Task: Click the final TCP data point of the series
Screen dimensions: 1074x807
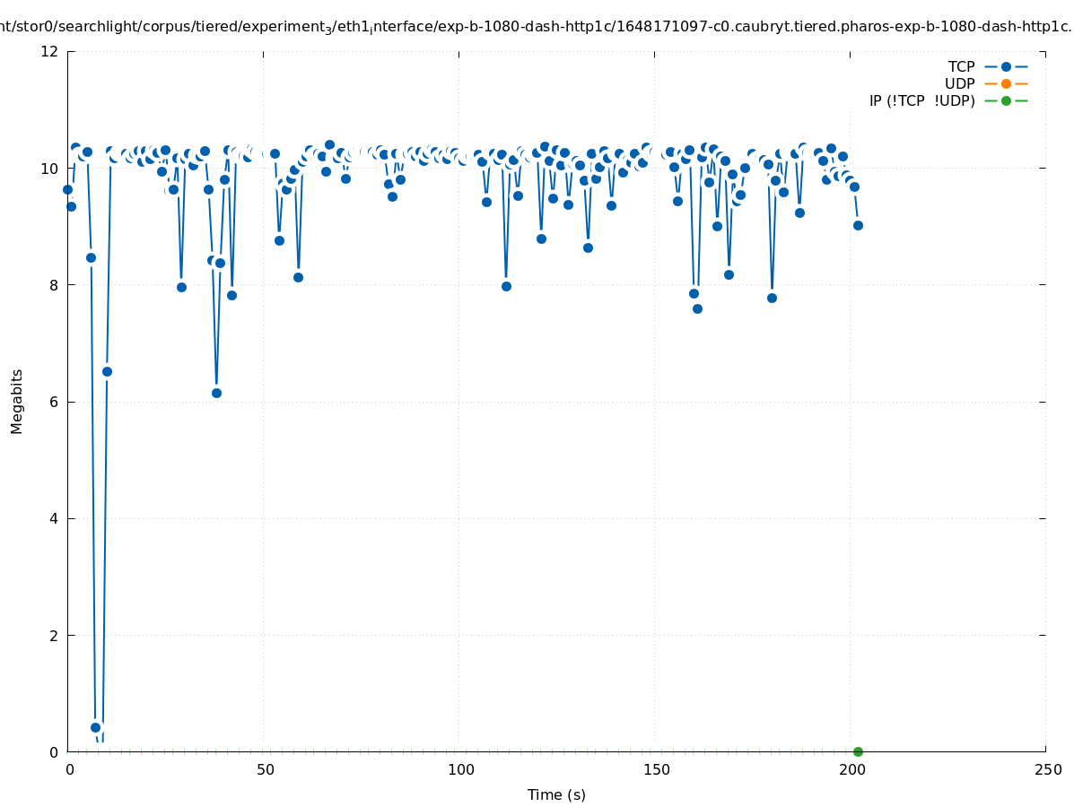Action: click(x=858, y=225)
